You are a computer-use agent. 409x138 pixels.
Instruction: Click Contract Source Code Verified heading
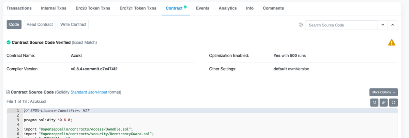click(x=41, y=42)
